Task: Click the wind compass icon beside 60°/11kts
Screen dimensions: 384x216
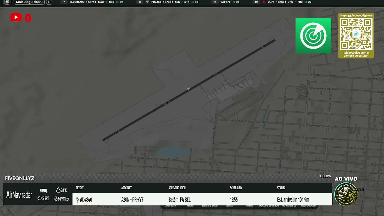Action: click(x=56, y=199)
